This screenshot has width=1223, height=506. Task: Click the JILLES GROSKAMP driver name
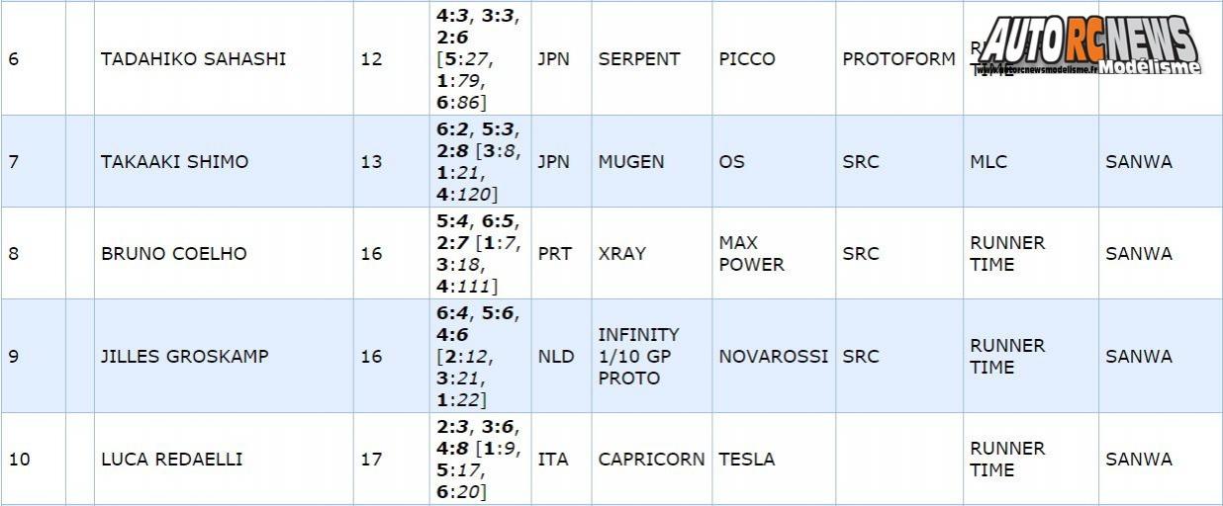(184, 356)
